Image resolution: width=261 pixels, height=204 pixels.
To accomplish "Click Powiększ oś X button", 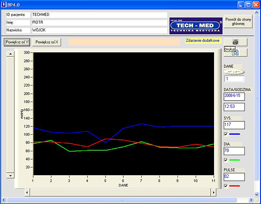I will [47, 42].
